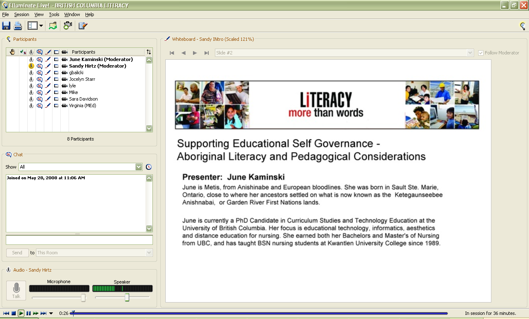This screenshot has height=319, width=529.
Task: Click Sandy Hirtz's yellow microphone icon
Action: click(x=31, y=66)
